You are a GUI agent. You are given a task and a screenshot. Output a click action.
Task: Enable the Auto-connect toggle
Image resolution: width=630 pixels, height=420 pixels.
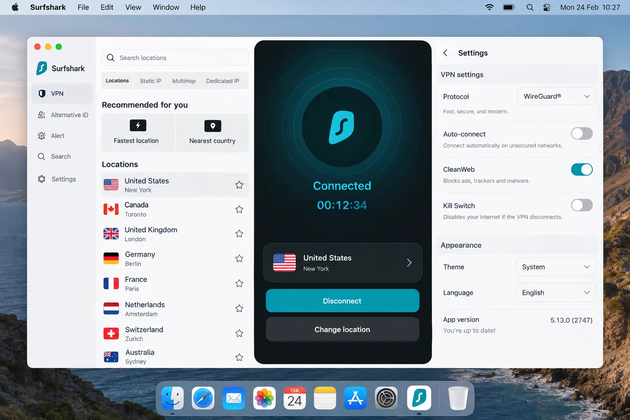tap(582, 133)
